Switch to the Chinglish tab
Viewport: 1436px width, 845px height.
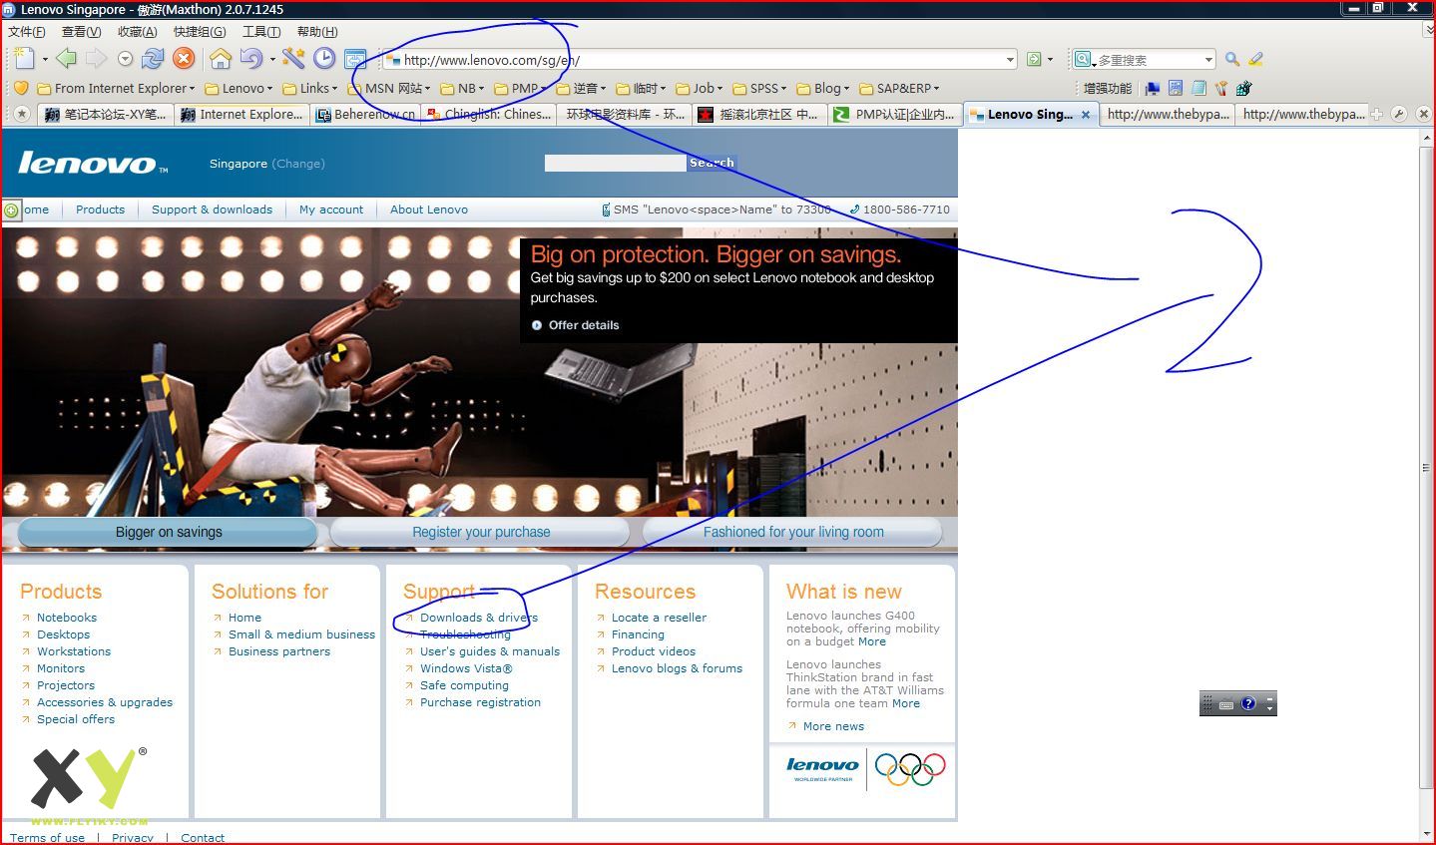pyautogui.click(x=488, y=115)
